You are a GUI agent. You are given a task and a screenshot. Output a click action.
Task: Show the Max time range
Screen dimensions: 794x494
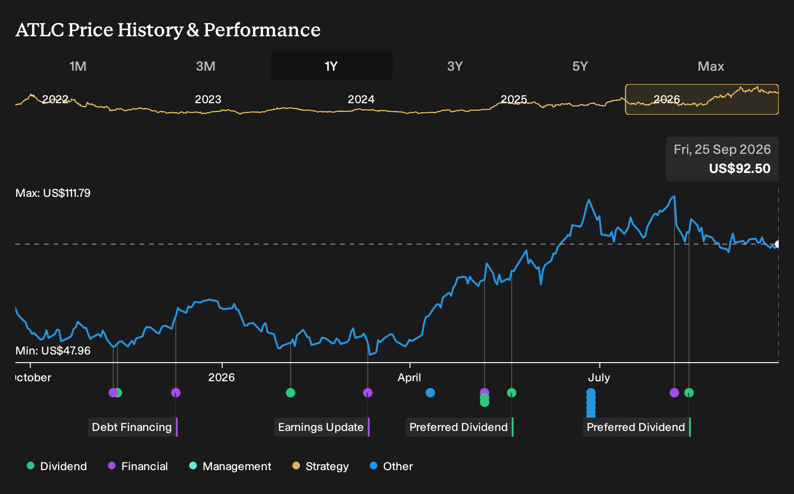click(711, 66)
